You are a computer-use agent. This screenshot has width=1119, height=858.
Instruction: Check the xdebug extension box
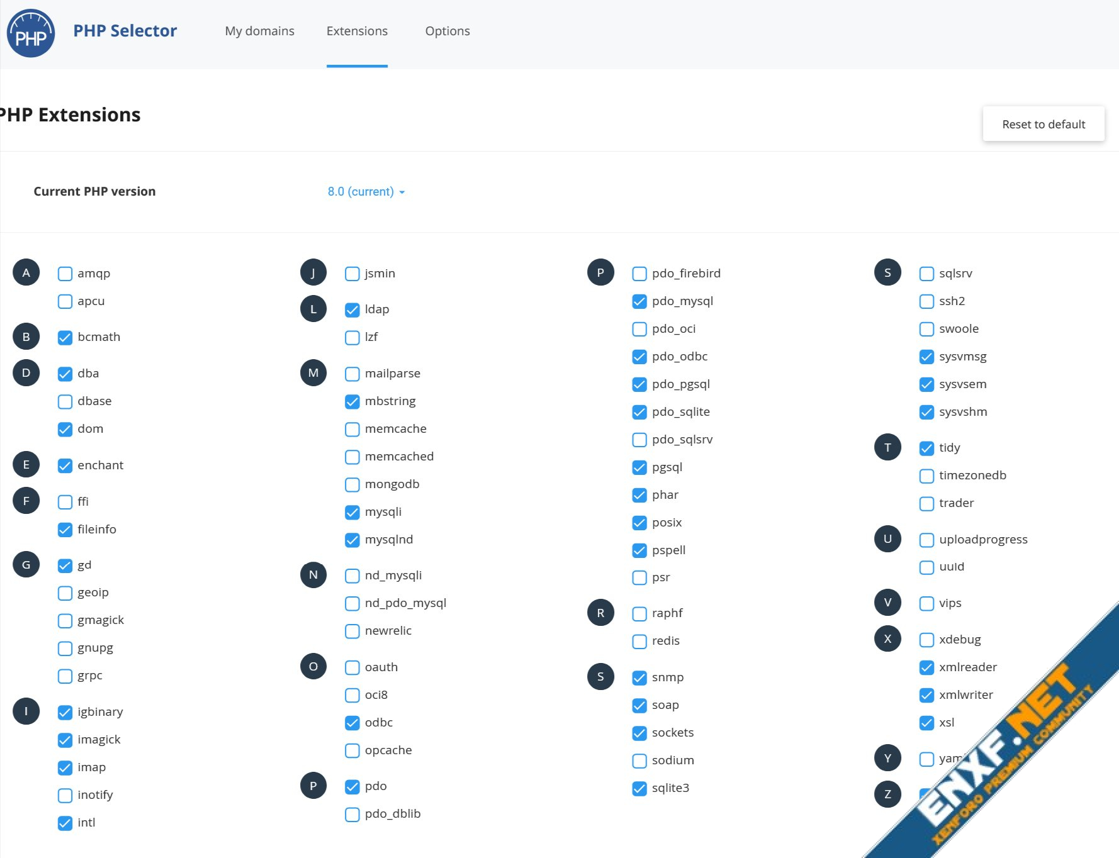(926, 640)
